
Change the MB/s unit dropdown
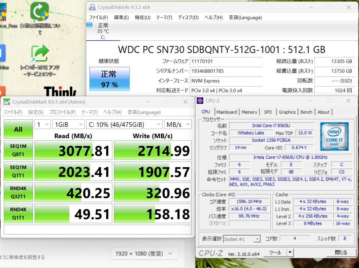178,124
